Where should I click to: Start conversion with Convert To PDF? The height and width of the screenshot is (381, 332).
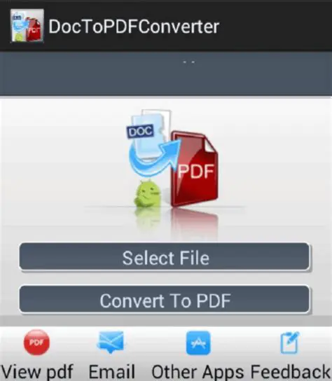(165, 300)
